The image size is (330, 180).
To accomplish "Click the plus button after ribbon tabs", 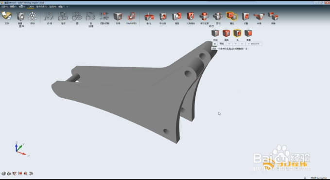I will (x=68, y=7).
